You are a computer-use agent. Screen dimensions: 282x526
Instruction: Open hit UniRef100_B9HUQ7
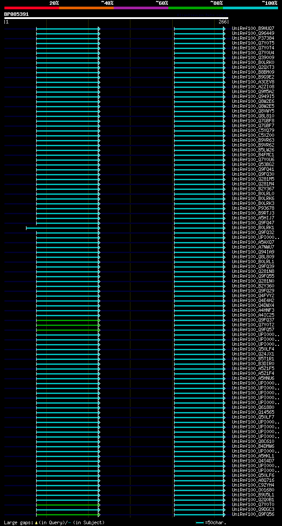[253, 29]
